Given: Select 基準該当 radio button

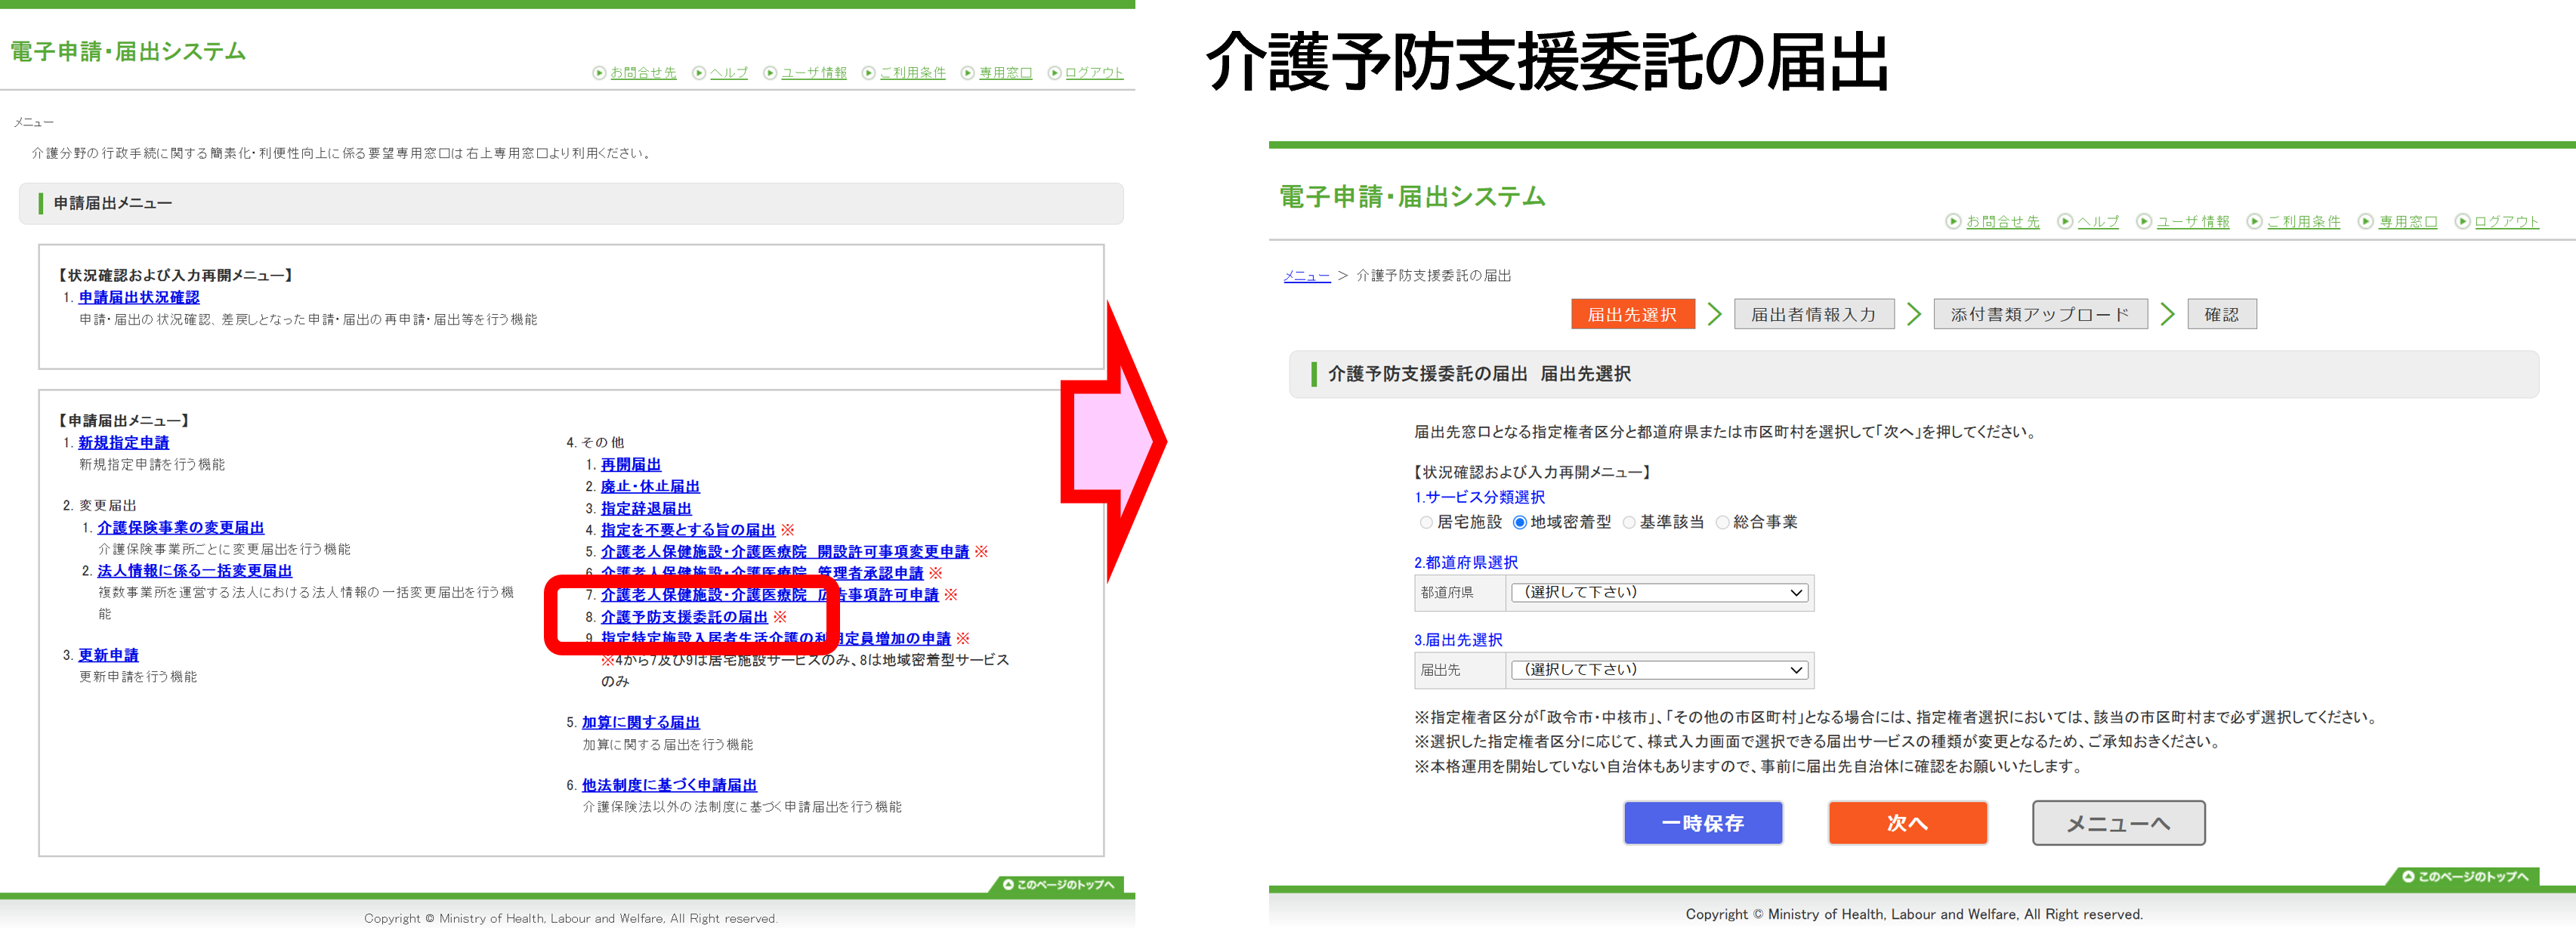Looking at the screenshot, I should pos(1629,523).
